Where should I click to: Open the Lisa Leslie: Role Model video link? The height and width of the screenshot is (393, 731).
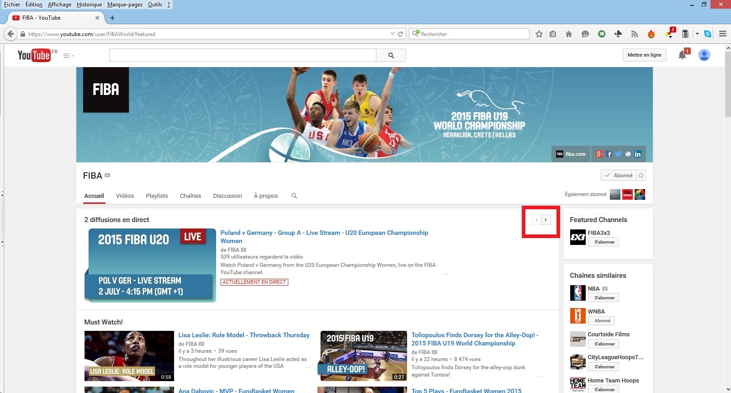pyautogui.click(x=244, y=335)
